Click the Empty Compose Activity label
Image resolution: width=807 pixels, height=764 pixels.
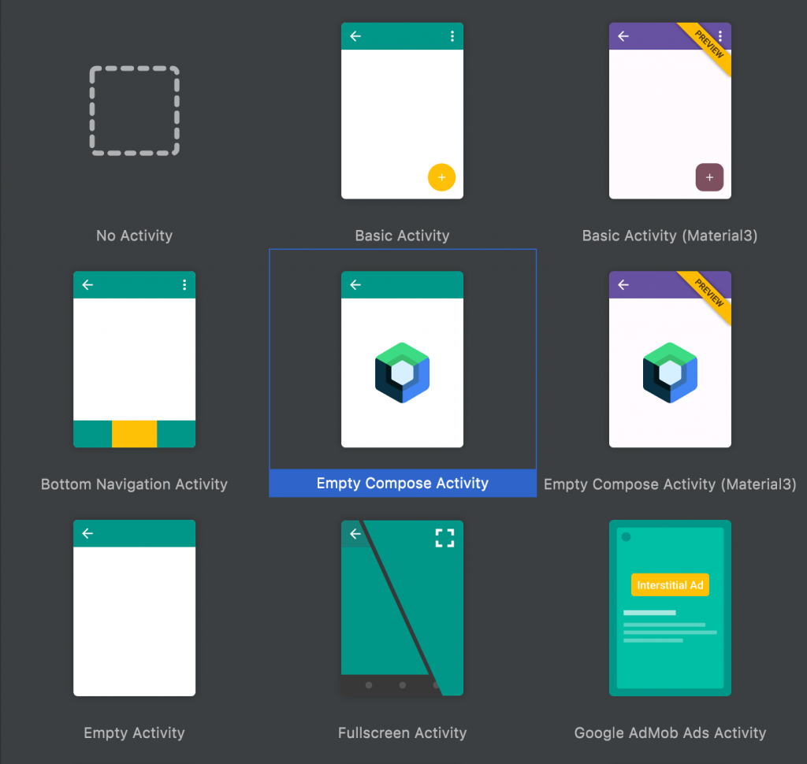[402, 483]
